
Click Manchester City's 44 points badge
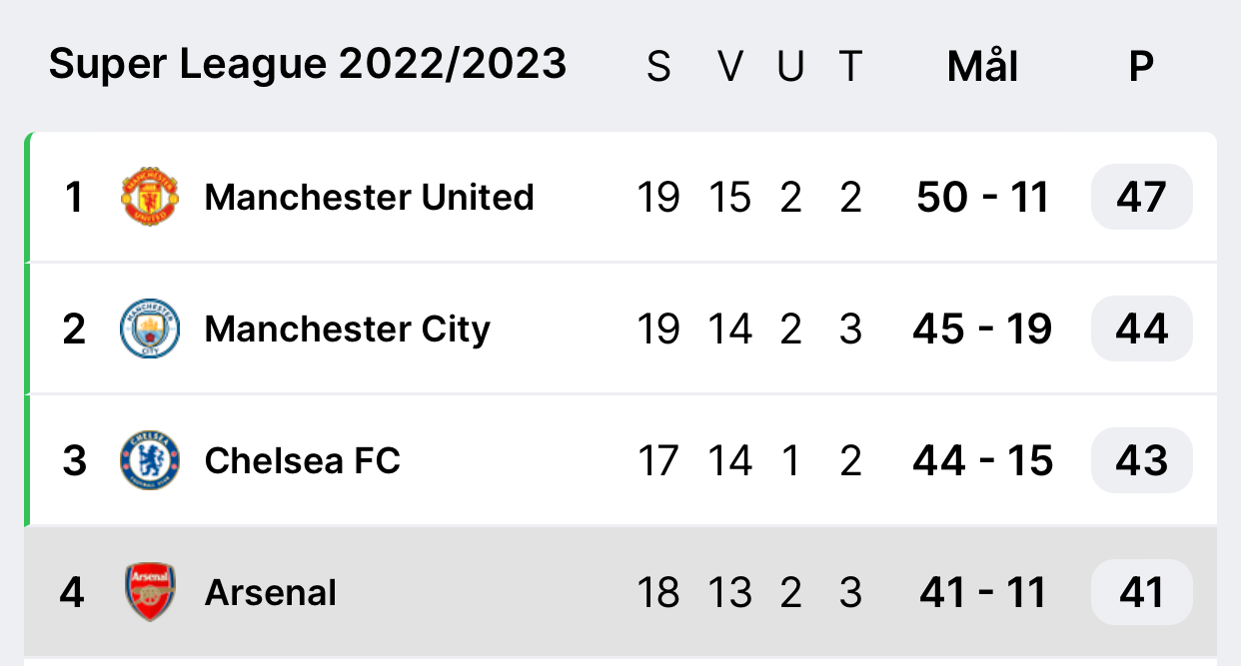(1141, 329)
